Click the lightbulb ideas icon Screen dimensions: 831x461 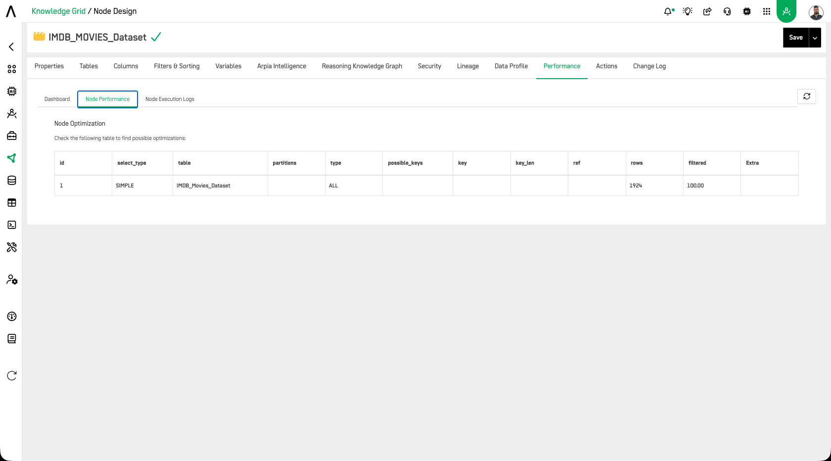point(688,11)
